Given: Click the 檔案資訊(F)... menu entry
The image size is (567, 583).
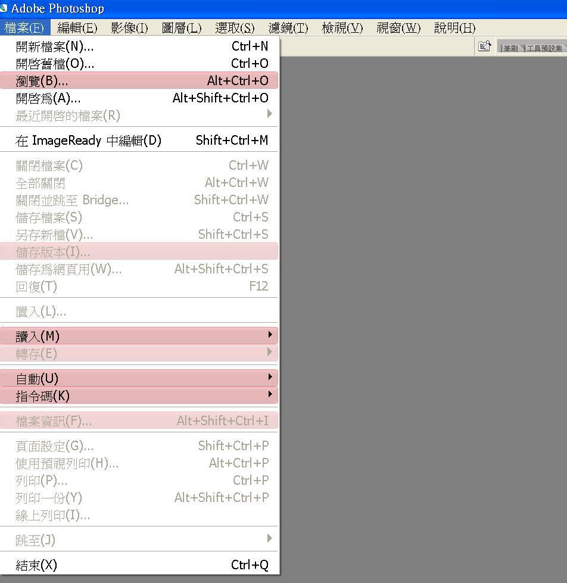Looking at the screenshot, I should [139, 420].
